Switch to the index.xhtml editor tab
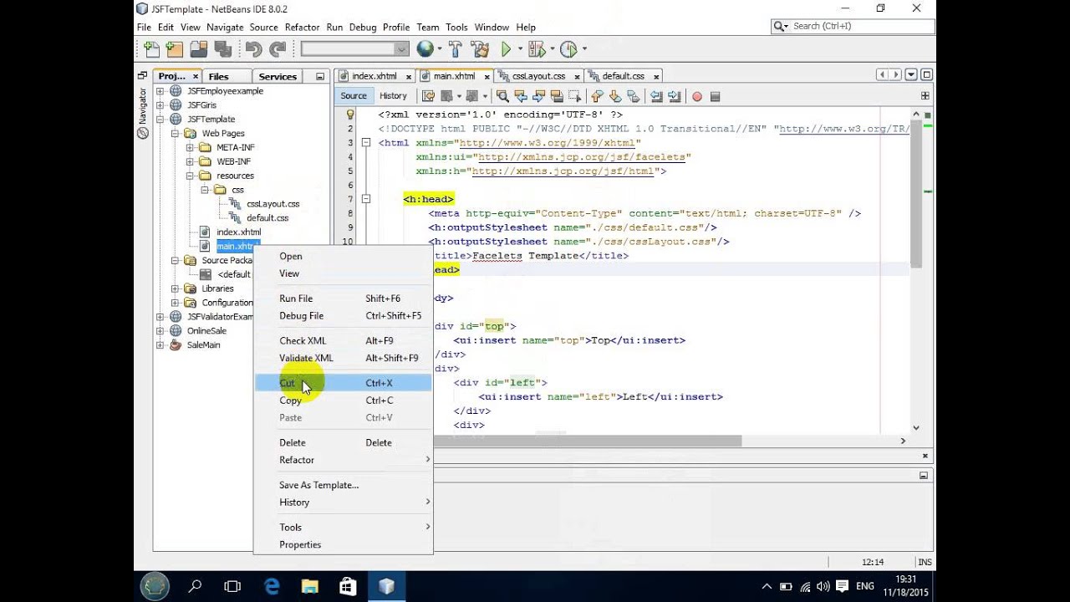Screen dimensions: 1070x602 click(374, 76)
